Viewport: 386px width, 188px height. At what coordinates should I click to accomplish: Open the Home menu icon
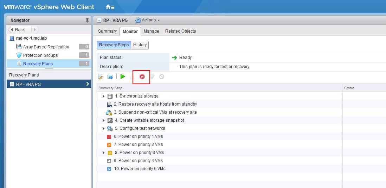(110, 7)
